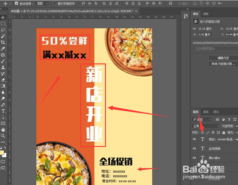Screen dimensions: 238x185
Task: Toggle Quick Mask mode
Action: (3, 162)
